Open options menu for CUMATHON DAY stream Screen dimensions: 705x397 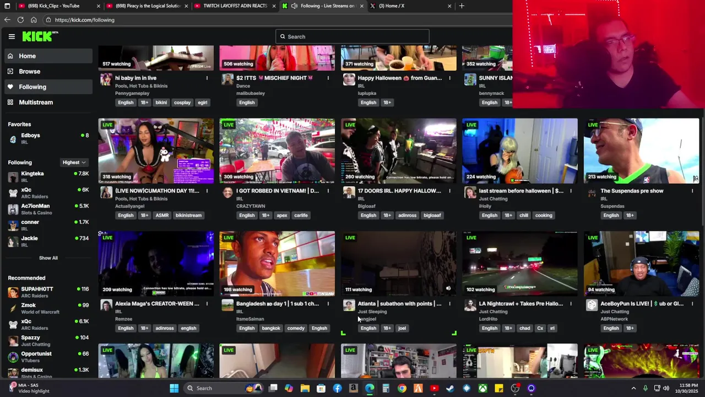pos(207,191)
